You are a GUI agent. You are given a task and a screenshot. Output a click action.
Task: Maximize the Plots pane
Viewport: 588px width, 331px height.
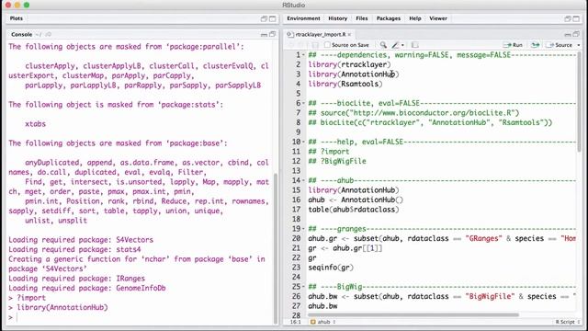[x=273, y=18]
